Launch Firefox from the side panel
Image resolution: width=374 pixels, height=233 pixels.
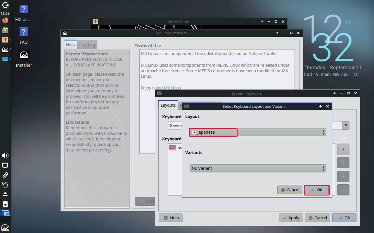(5, 20)
